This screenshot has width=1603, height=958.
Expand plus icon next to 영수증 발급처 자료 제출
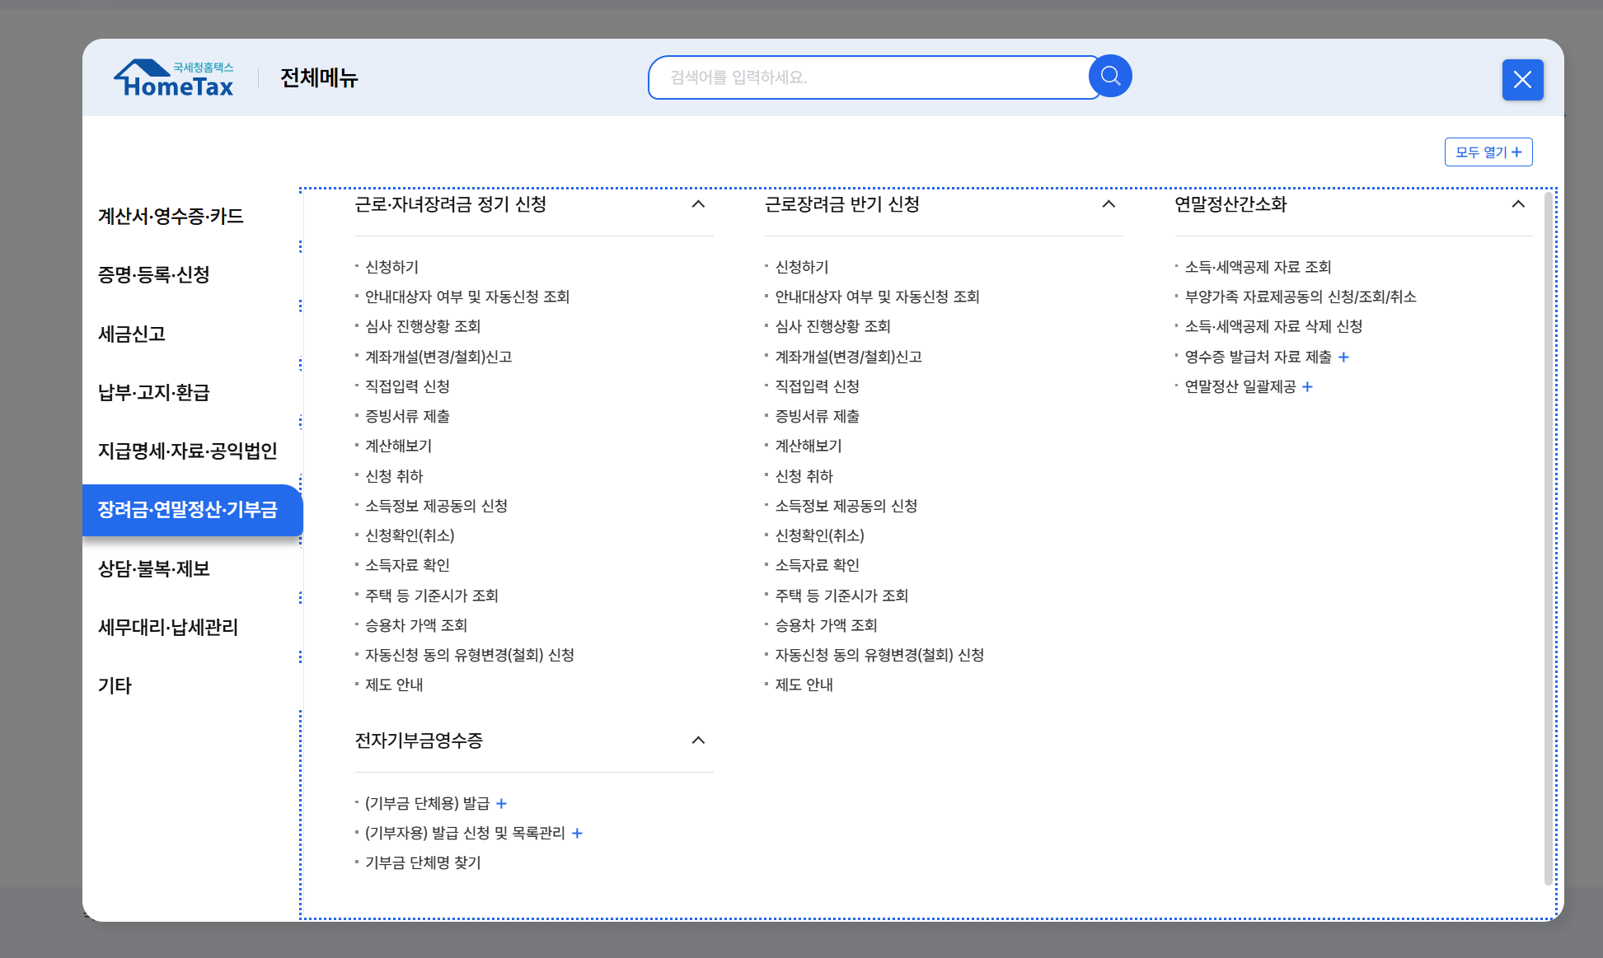pyautogui.click(x=1343, y=357)
